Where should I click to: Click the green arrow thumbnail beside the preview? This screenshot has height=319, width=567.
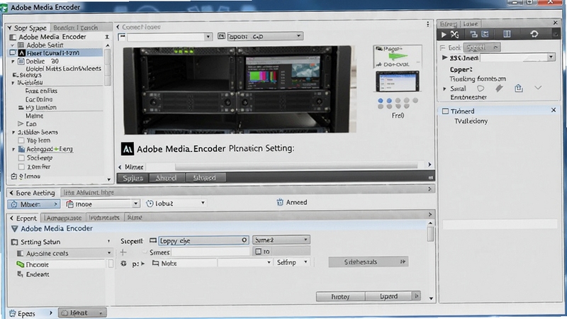tap(398, 57)
